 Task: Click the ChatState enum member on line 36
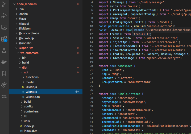coord(109,130)
